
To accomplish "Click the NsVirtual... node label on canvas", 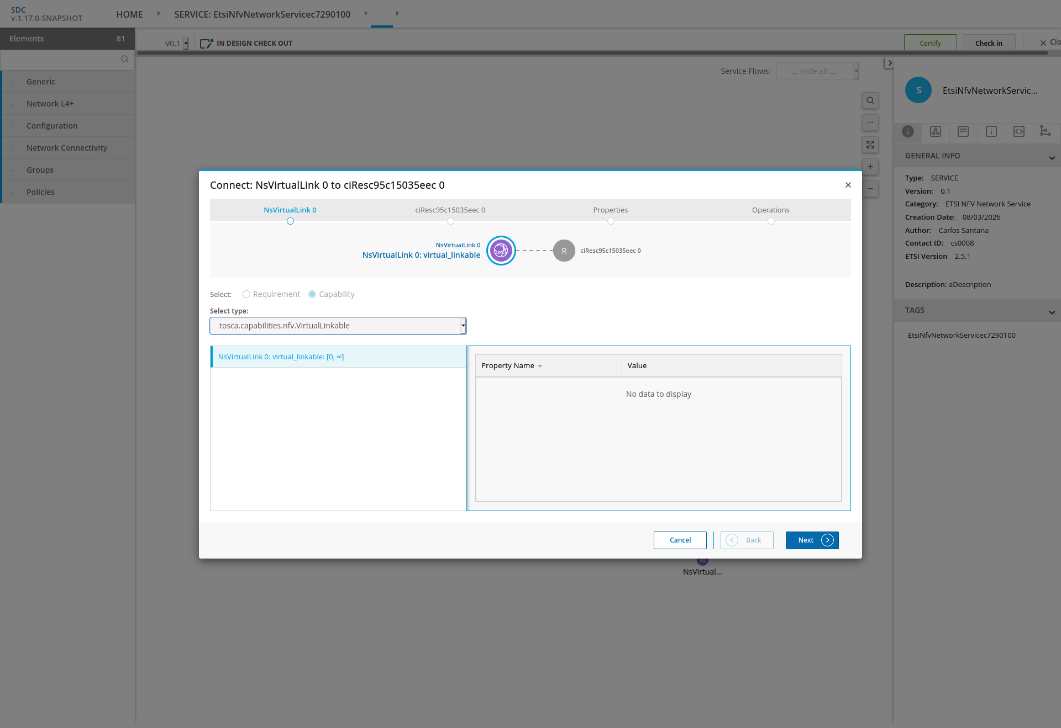I will click(702, 572).
